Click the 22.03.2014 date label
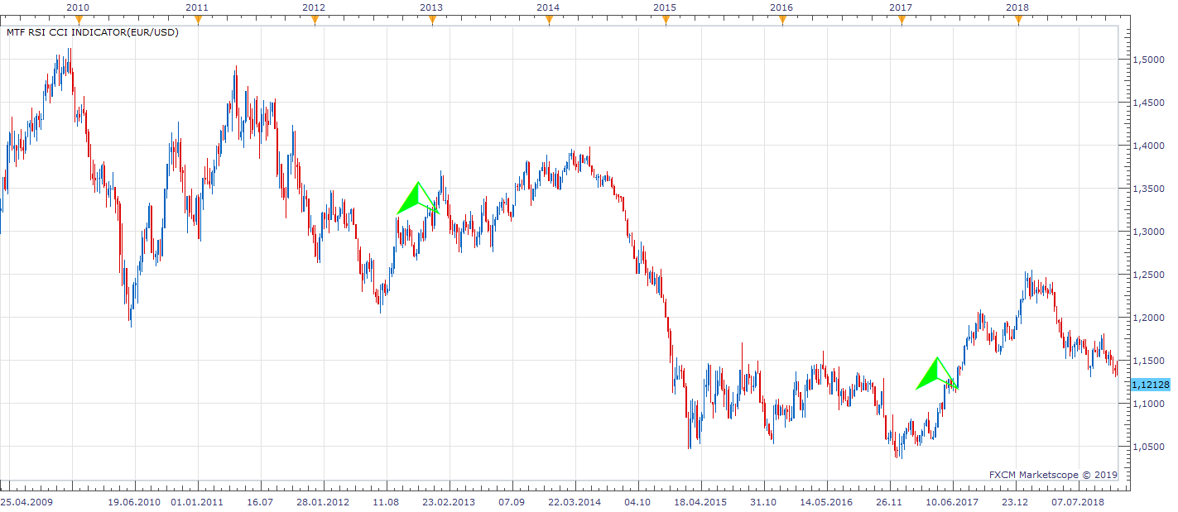 (575, 502)
